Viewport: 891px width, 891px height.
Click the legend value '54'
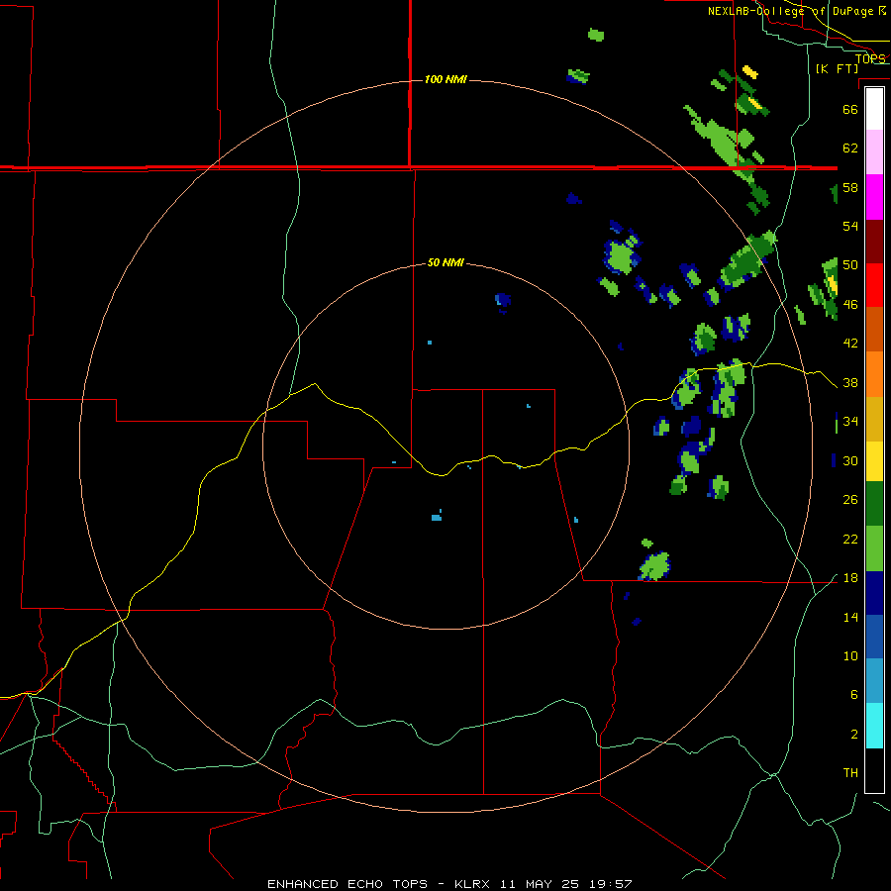click(x=850, y=226)
